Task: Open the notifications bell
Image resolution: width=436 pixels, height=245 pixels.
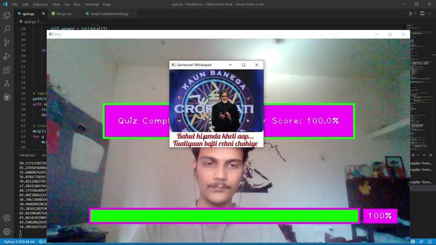Action: click(430, 242)
